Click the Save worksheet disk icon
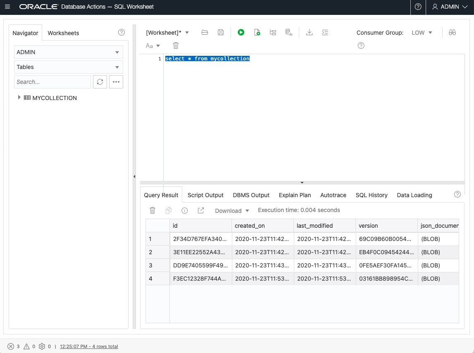474x353 pixels. 221,32
